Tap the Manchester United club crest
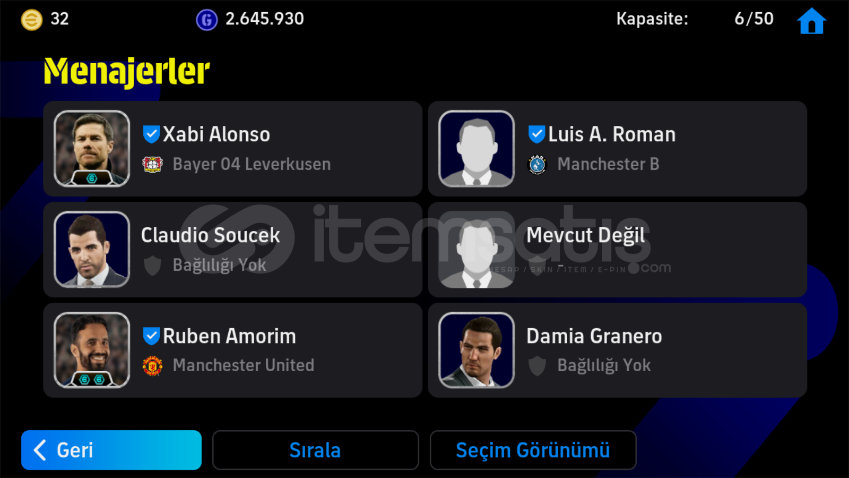Viewport: 849px width, 478px height. coord(152,365)
